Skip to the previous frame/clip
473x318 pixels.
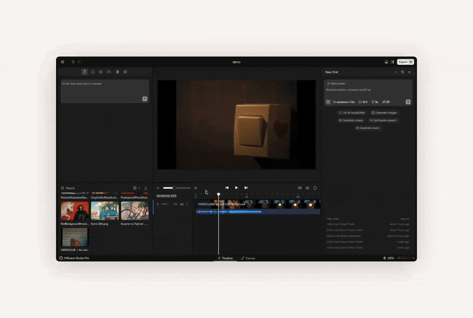[x=227, y=188]
